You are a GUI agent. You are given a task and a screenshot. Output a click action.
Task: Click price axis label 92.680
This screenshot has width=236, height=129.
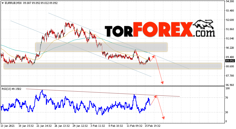click(x=230, y=20)
